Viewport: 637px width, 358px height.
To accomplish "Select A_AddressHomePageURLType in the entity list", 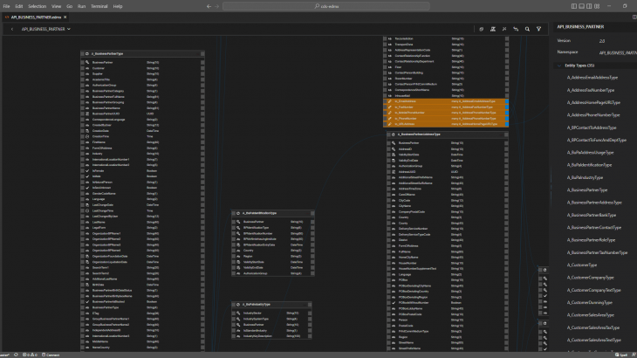I will pyautogui.click(x=593, y=102).
